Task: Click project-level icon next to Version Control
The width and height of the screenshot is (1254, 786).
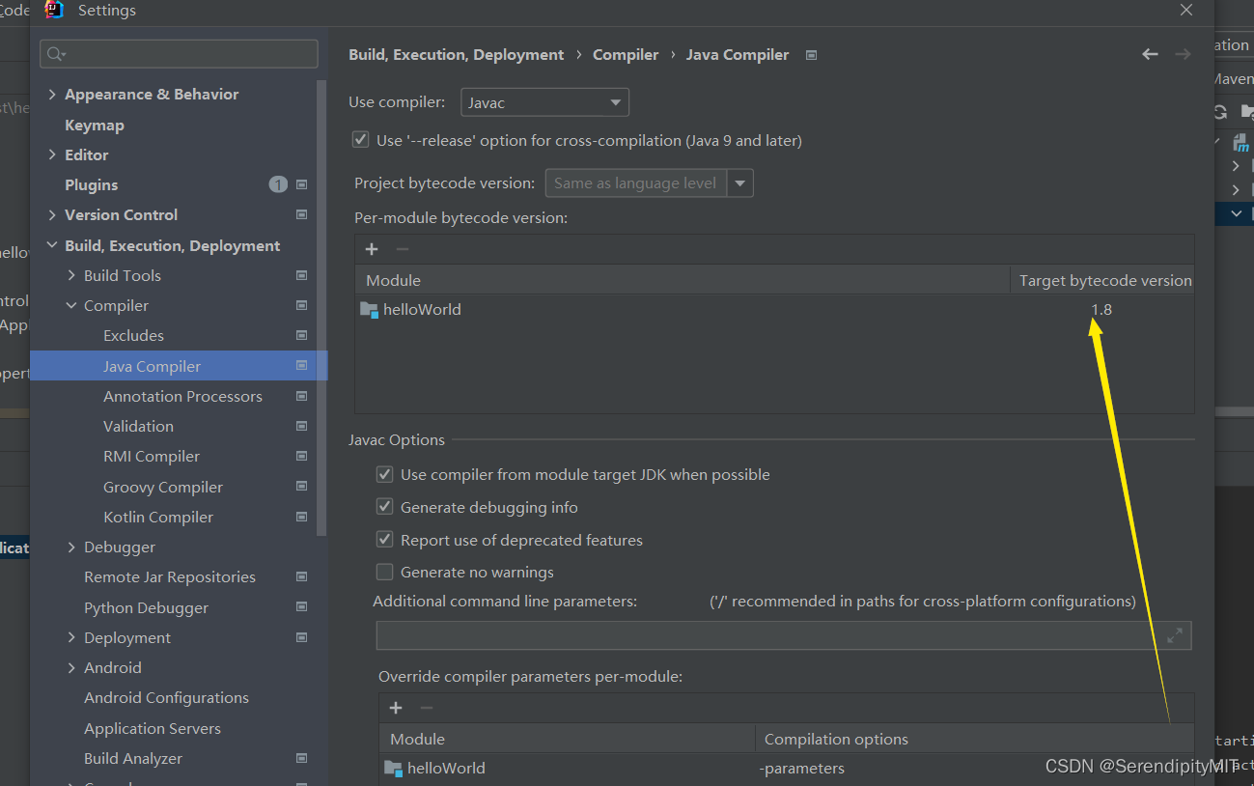Action: [x=301, y=214]
